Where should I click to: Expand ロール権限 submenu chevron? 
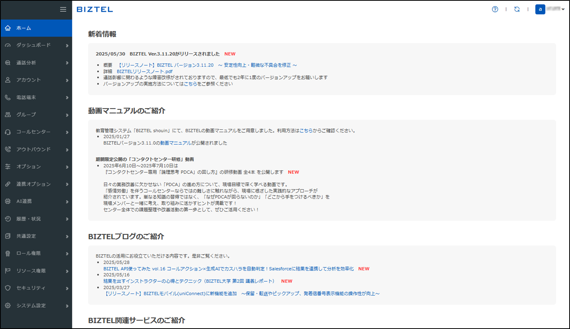coord(67,254)
